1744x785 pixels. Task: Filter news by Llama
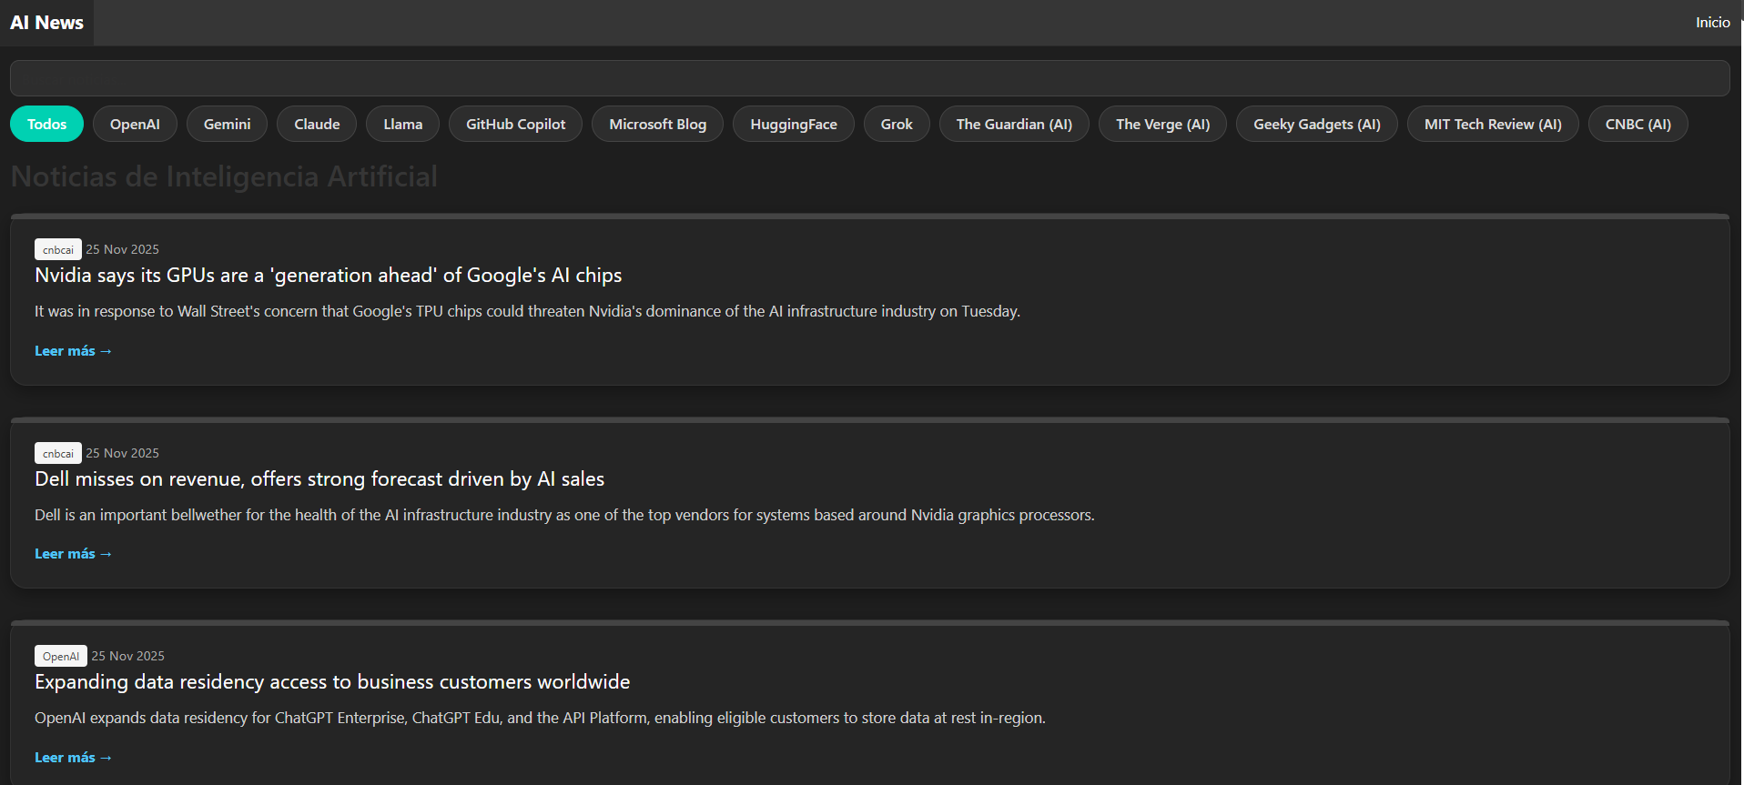402,125
